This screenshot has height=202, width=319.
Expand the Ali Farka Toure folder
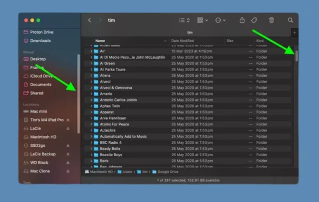coord(91,70)
